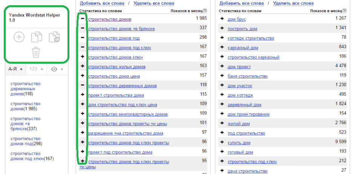This screenshot has width=354, height=174.
Task: Add 'проект строительства дома' with its plus icon
Action: (x=83, y=94)
